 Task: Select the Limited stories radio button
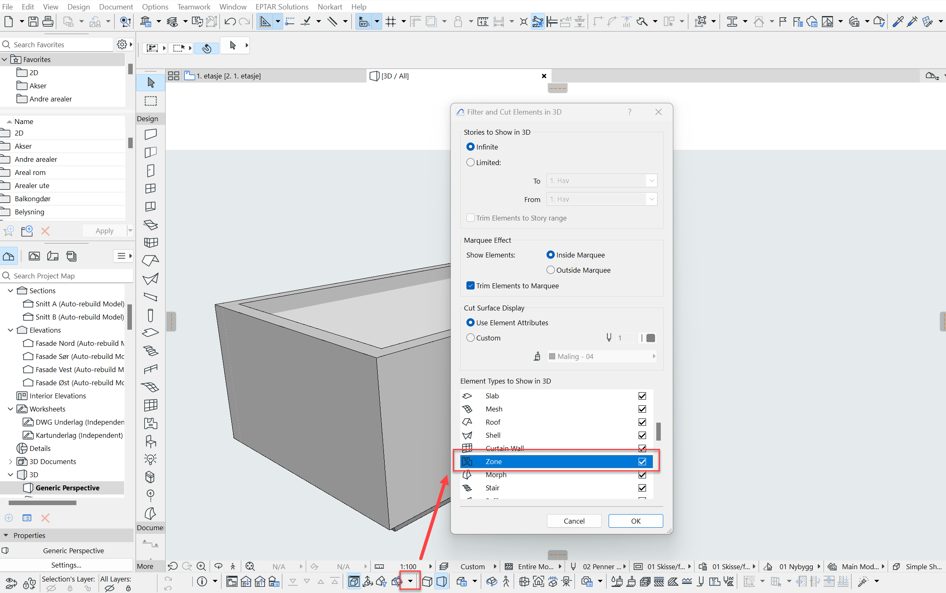[471, 162]
